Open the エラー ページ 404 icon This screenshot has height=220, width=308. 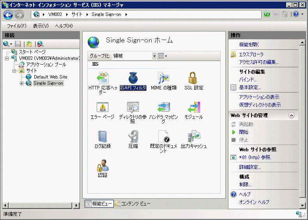103,107
